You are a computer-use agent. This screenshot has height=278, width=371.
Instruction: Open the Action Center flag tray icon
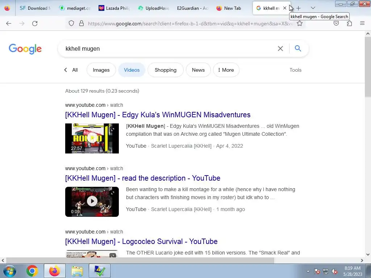pyautogui.click(x=317, y=271)
